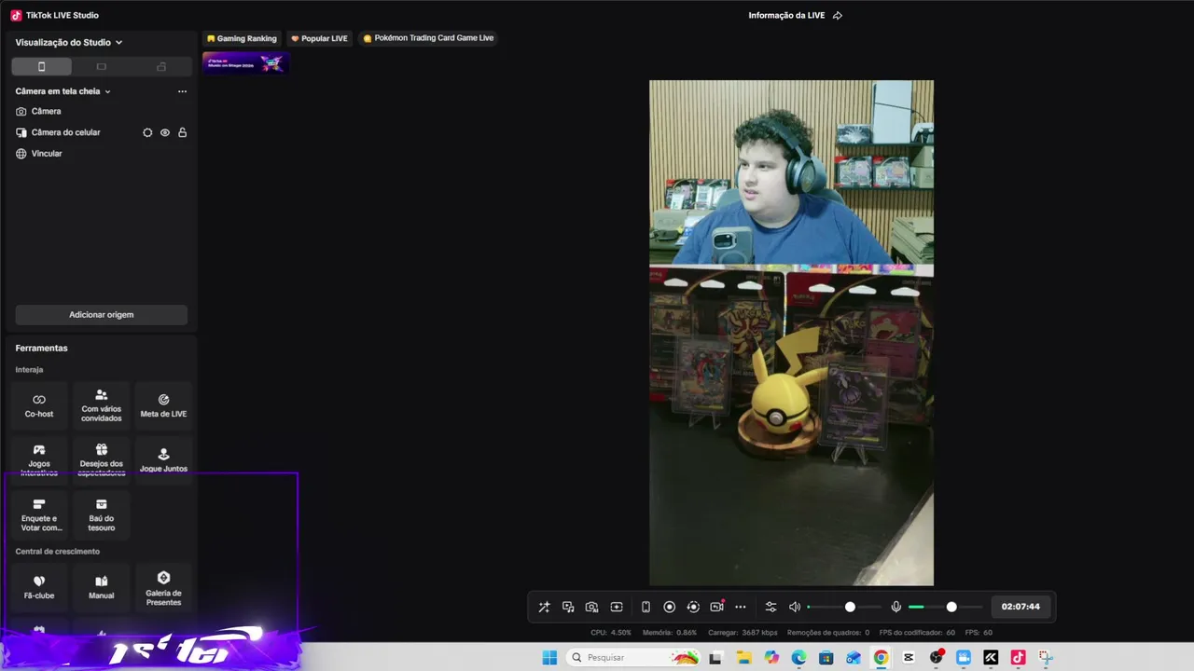Open the audio mixer settings icon
The image size is (1194, 671).
(x=771, y=607)
